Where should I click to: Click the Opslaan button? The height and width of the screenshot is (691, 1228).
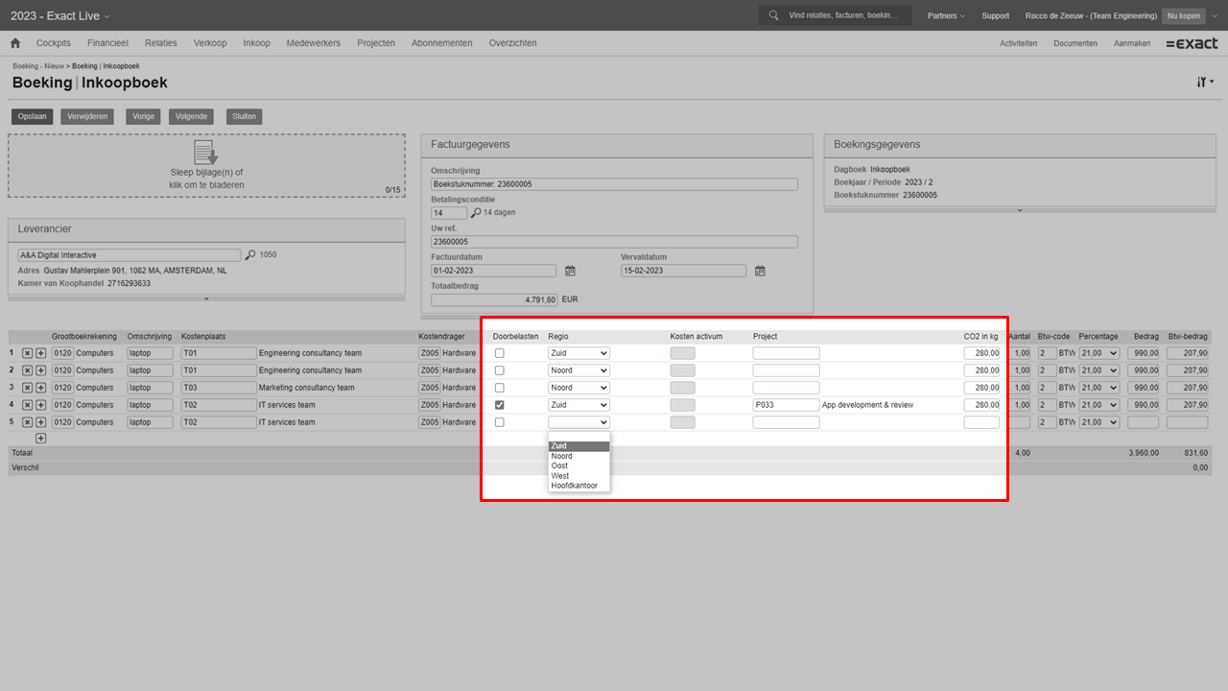pos(33,116)
